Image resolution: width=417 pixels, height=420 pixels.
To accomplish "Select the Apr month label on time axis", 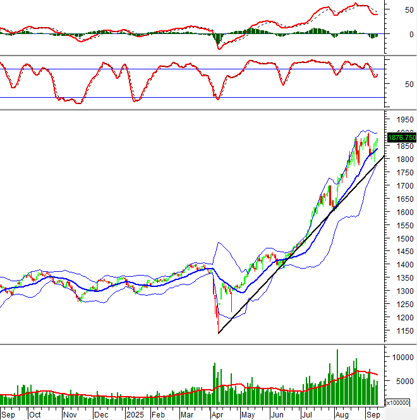I will click(217, 415).
